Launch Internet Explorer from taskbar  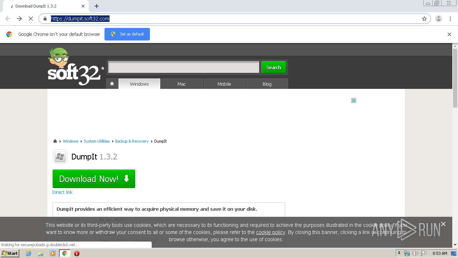click(28, 253)
